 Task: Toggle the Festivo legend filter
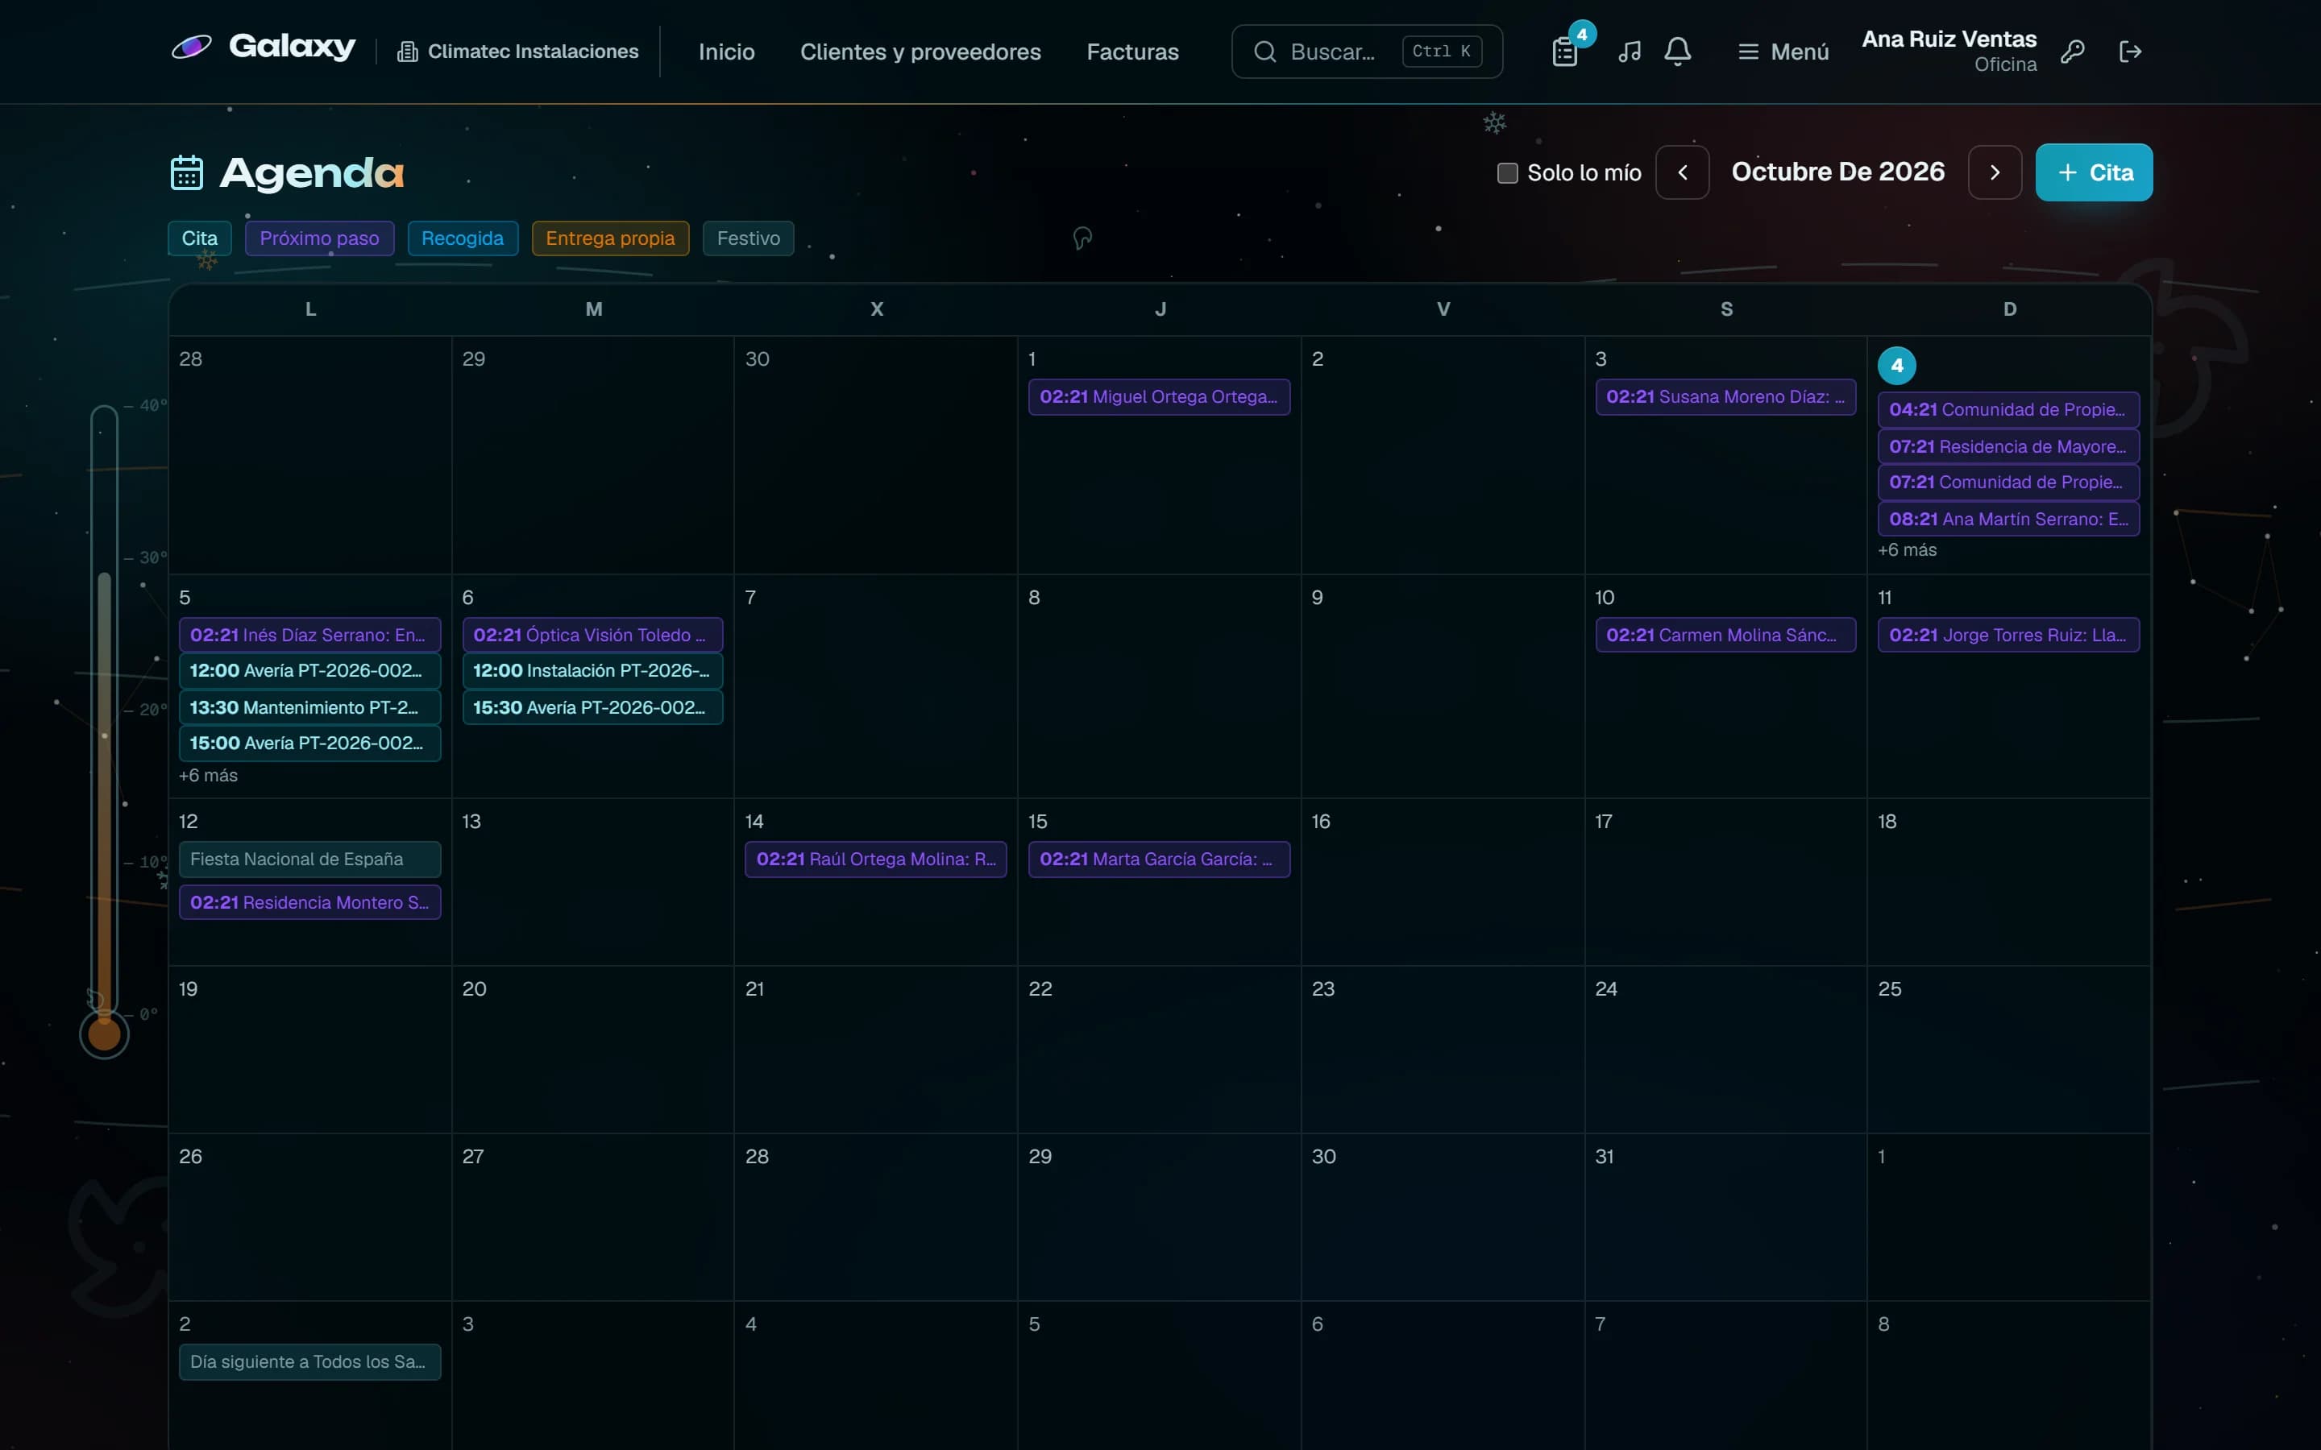coord(748,238)
